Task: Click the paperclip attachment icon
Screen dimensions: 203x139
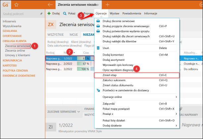Action: pos(181,109)
